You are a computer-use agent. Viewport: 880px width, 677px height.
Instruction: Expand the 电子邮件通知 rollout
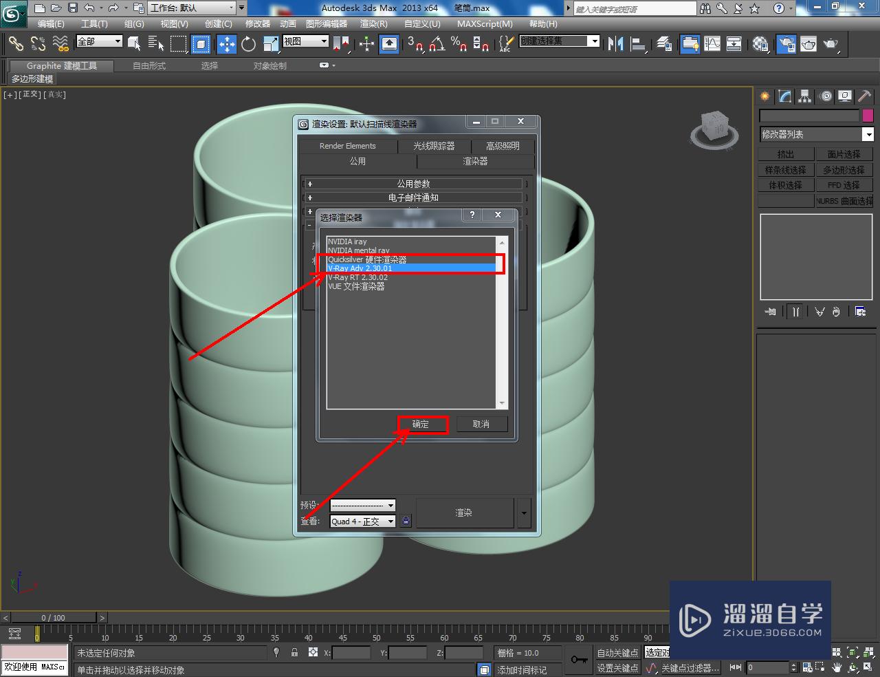(413, 197)
